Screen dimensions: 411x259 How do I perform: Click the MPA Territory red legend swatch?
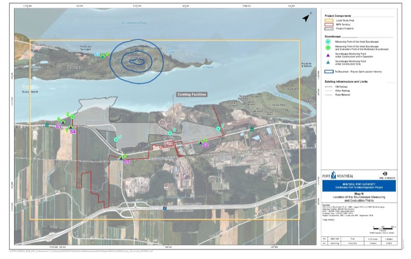click(x=329, y=24)
